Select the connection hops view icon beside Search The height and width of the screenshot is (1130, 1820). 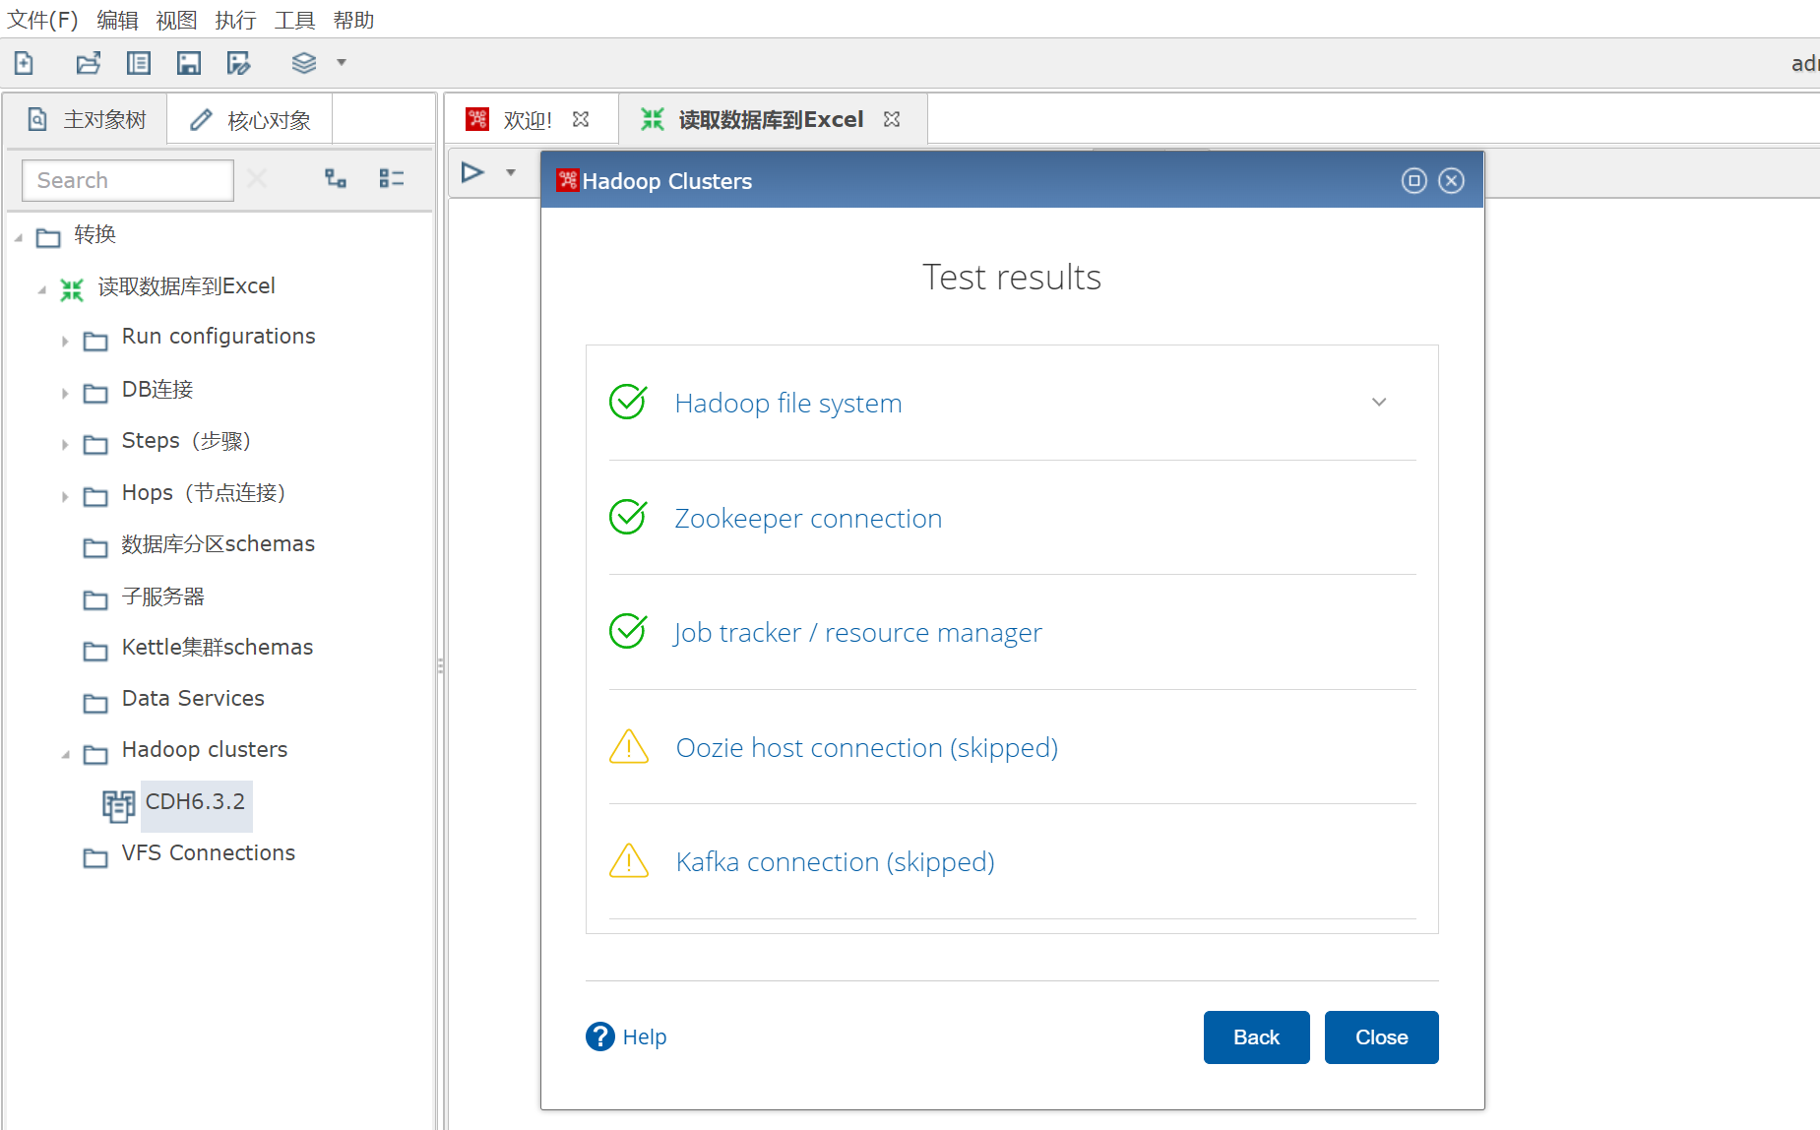click(x=336, y=179)
